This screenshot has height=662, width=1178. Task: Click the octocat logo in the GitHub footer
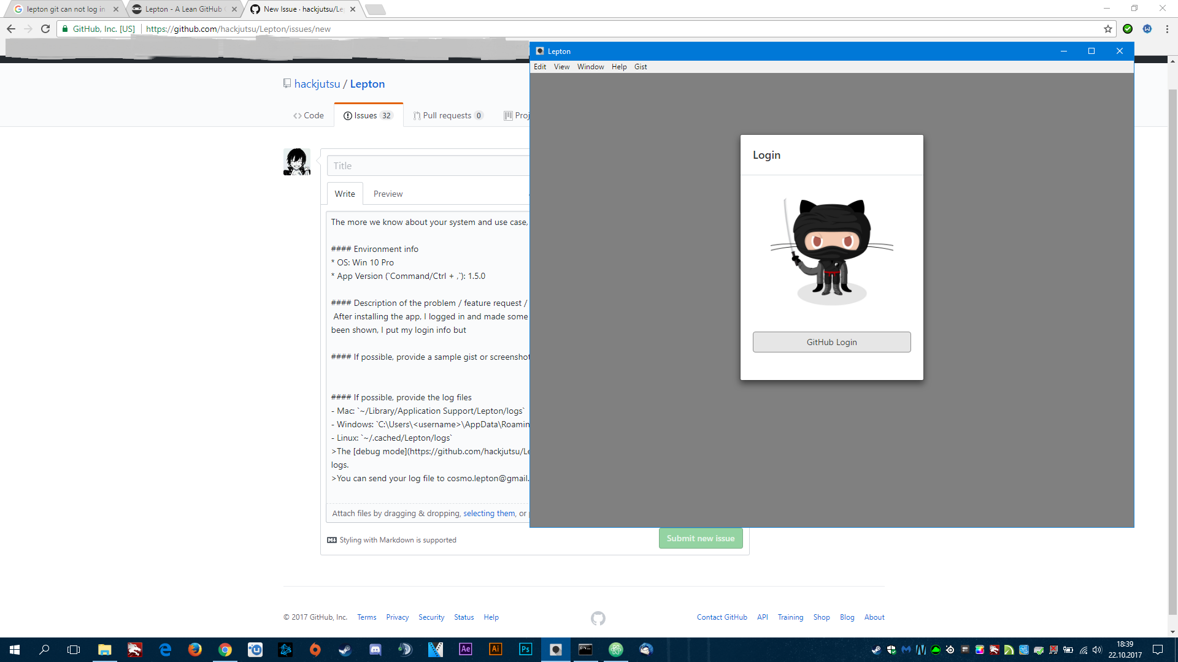tap(598, 618)
